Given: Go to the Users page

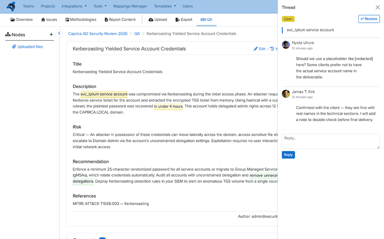Looking at the screenshot, I should tap(188, 6).
